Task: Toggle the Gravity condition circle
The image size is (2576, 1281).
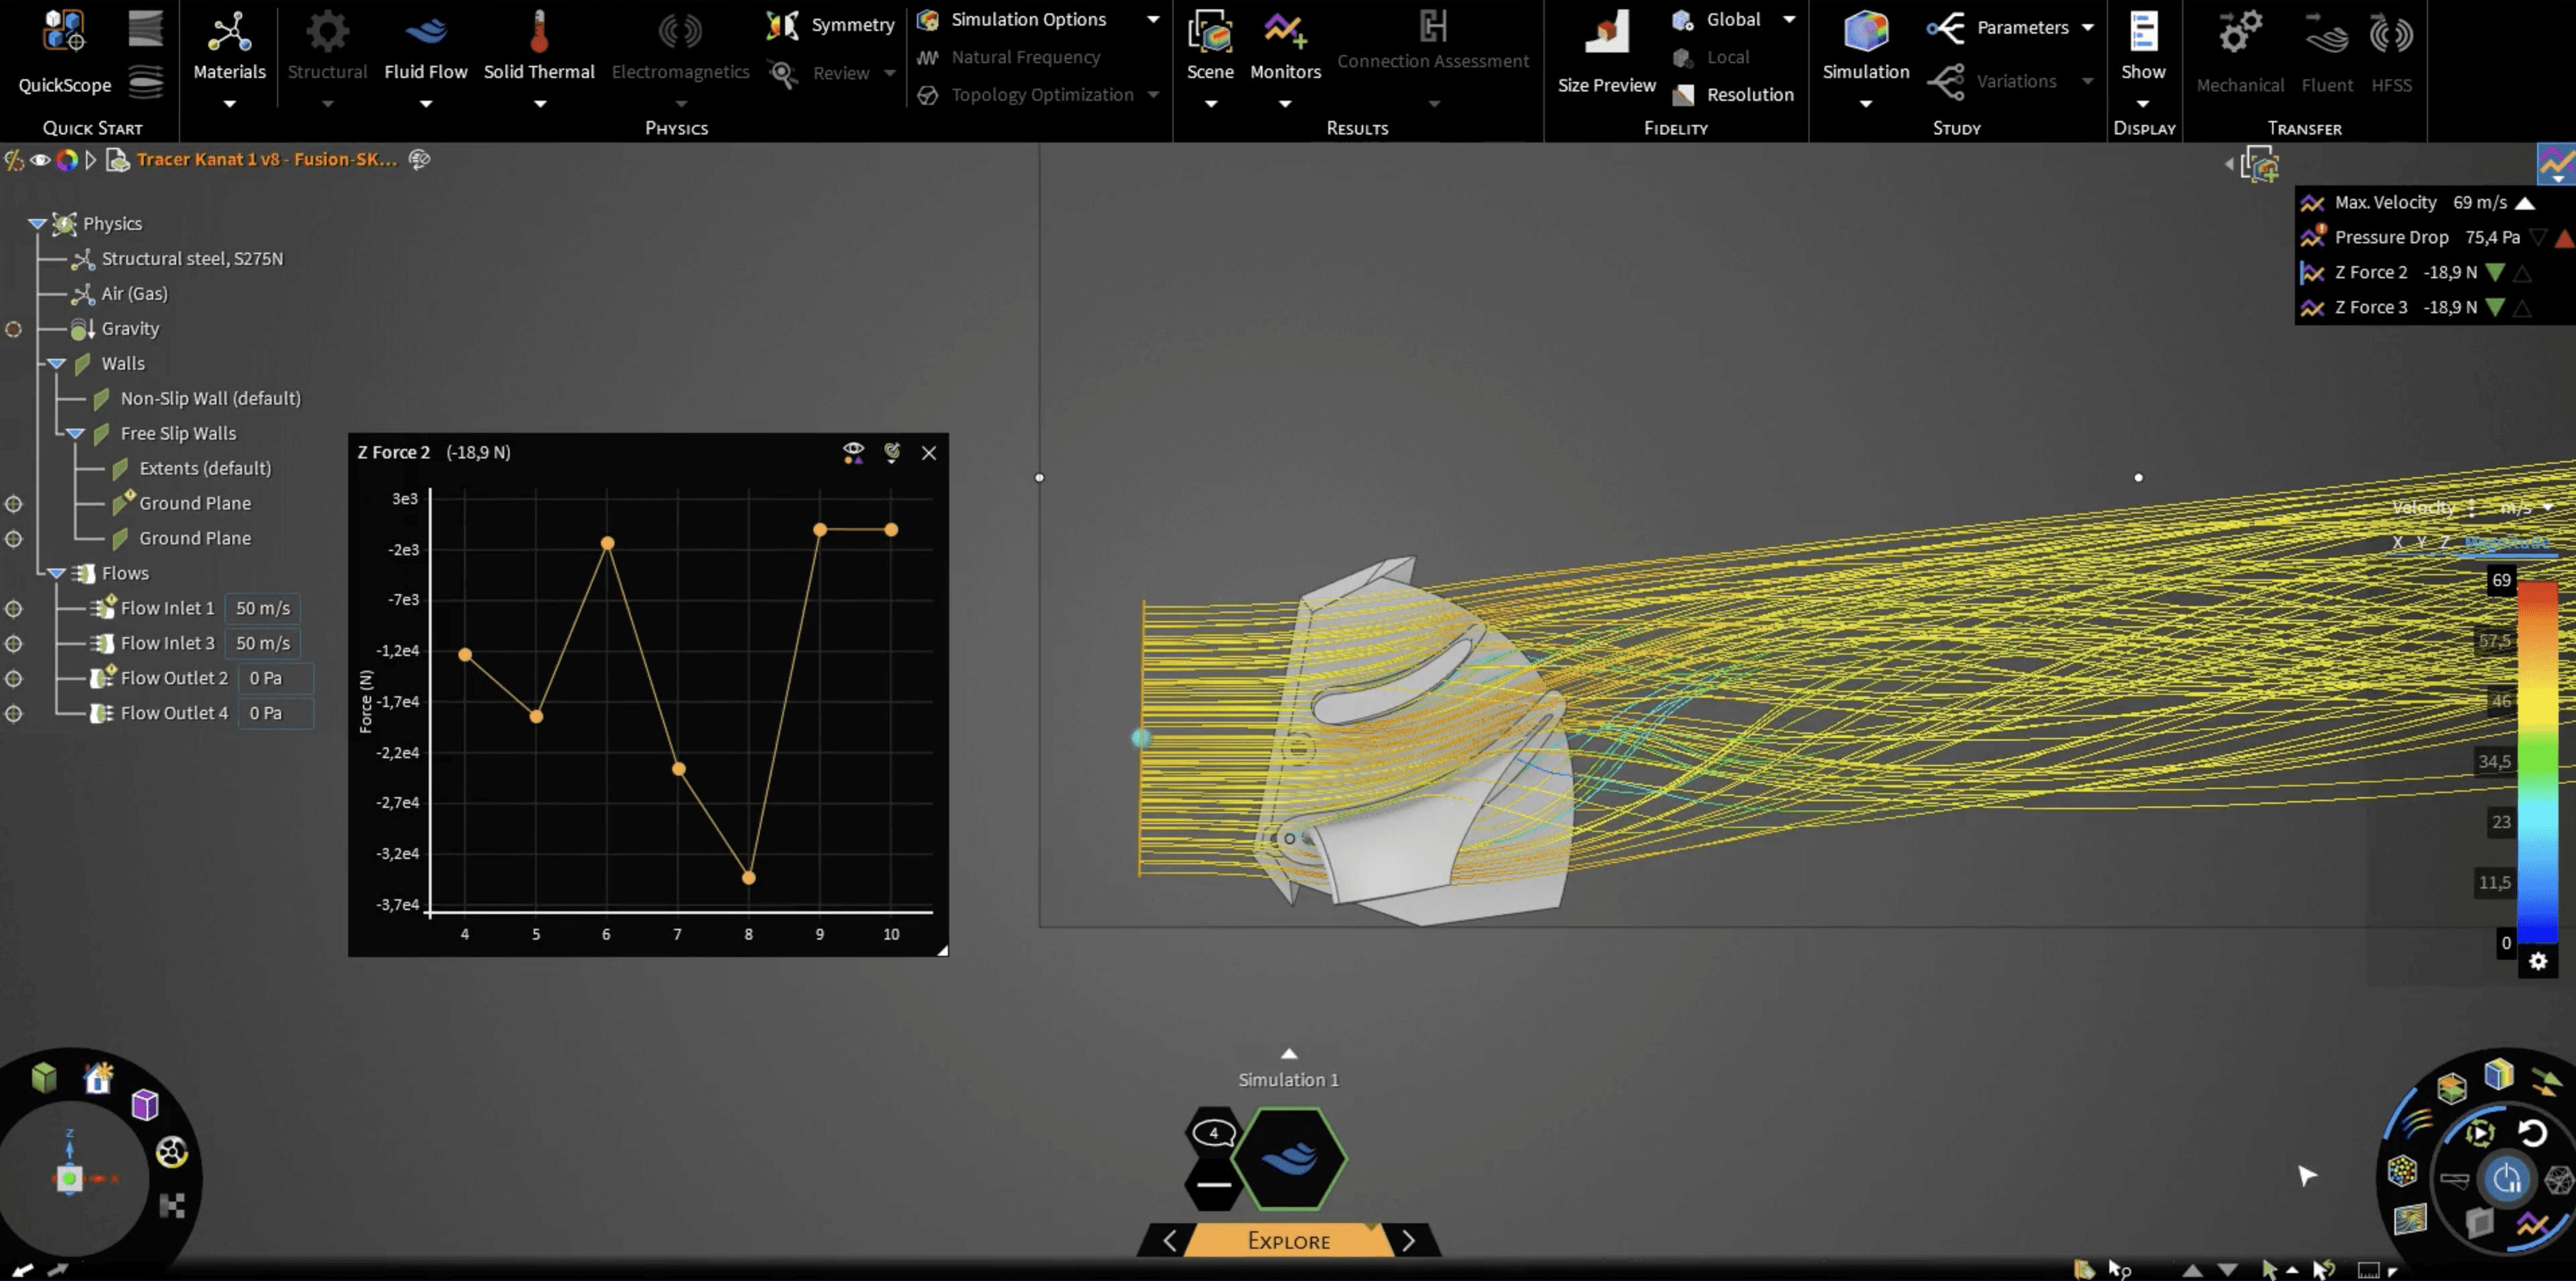Action: tap(14, 329)
